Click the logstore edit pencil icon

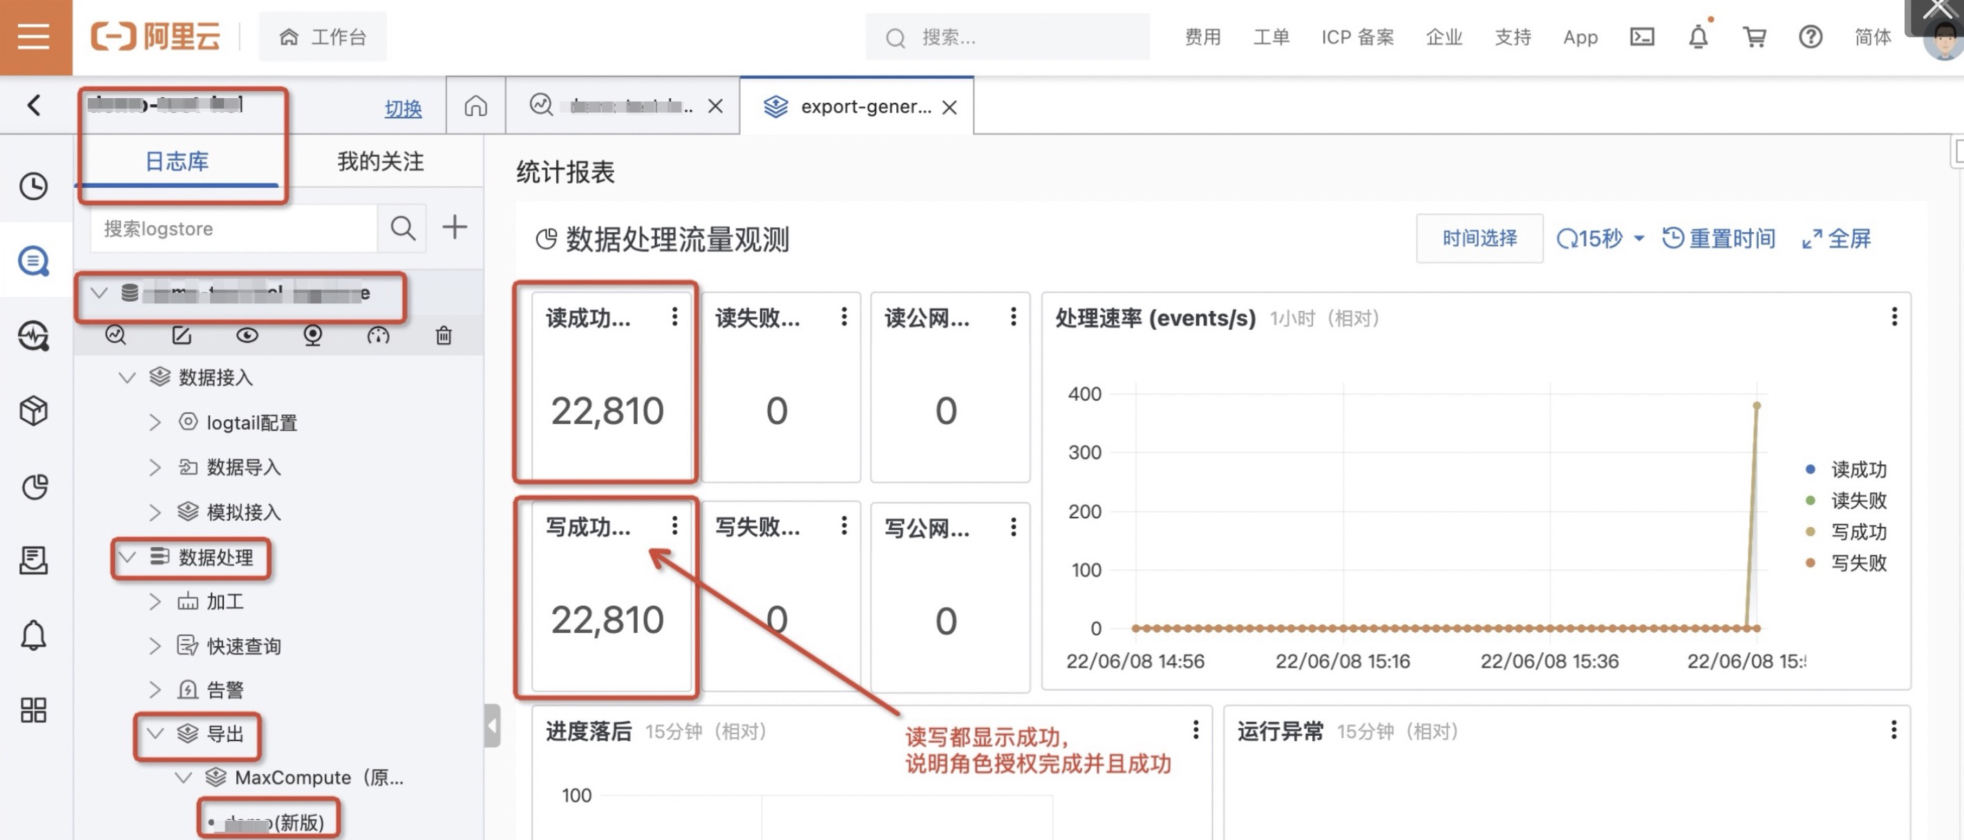[x=182, y=336]
